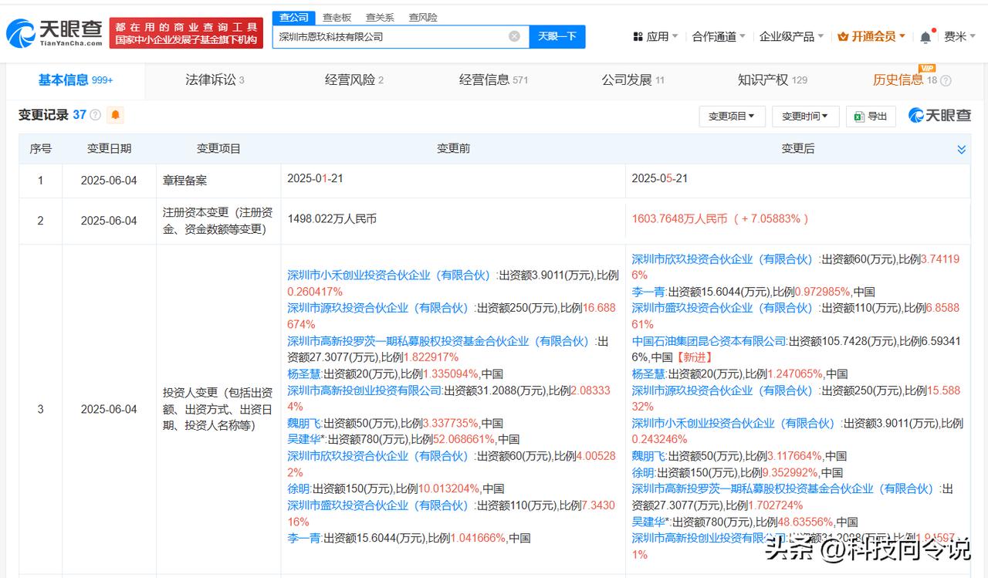The image size is (988, 578).
Task: Open 深圳市源玖投资合伙企业 link in 变更前 column
Action: (378, 308)
